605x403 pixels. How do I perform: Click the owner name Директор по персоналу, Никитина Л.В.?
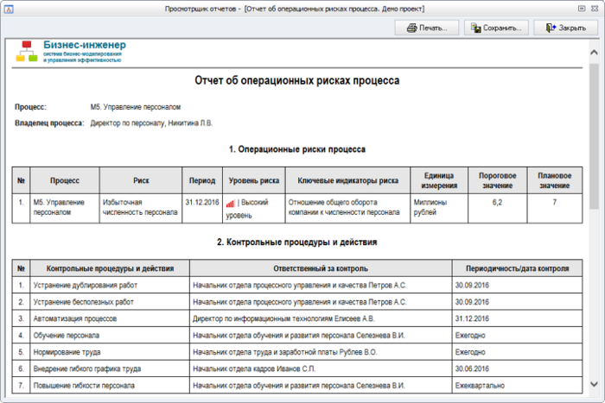point(151,123)
